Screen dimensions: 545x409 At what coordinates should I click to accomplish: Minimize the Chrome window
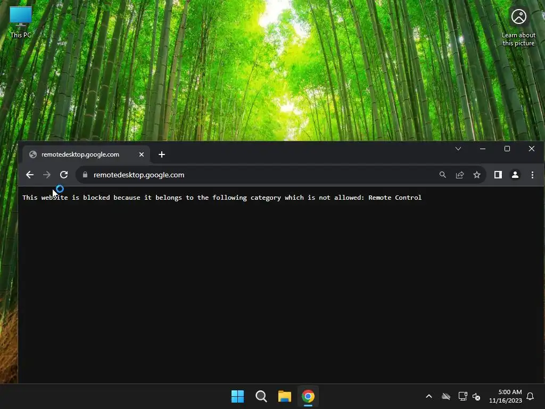(483, 149)
